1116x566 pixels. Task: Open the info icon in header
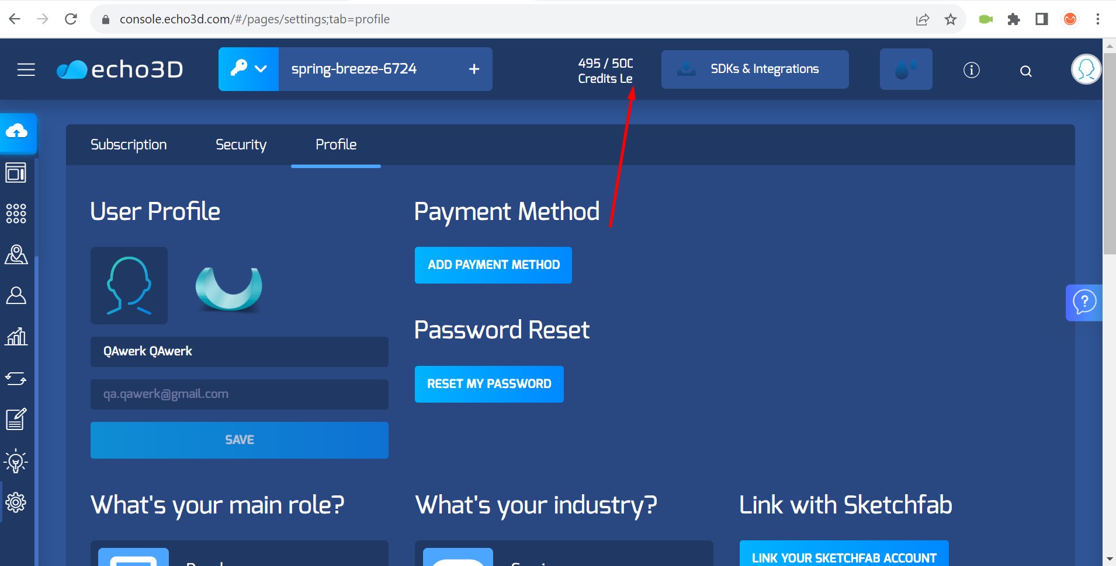pyautogui.click(x=971, y=70)
